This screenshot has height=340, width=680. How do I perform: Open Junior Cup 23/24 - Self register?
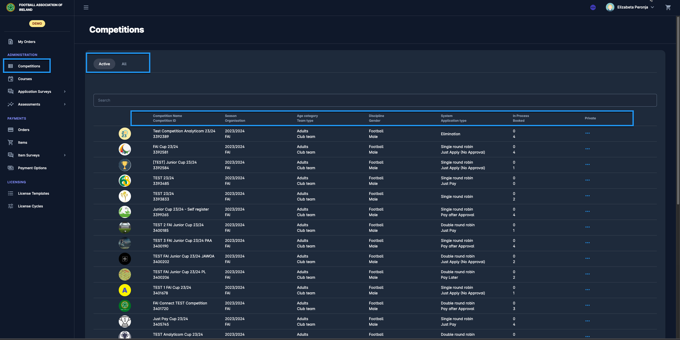181,209
